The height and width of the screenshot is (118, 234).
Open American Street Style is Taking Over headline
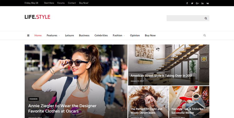[161, 76]
